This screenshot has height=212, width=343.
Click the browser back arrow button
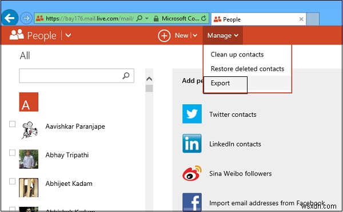(x=10, y=18)
